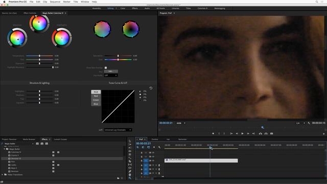The image size is (327, 184).
Task: Select the Selection arrow tool
Action: (x=130, y=141)
